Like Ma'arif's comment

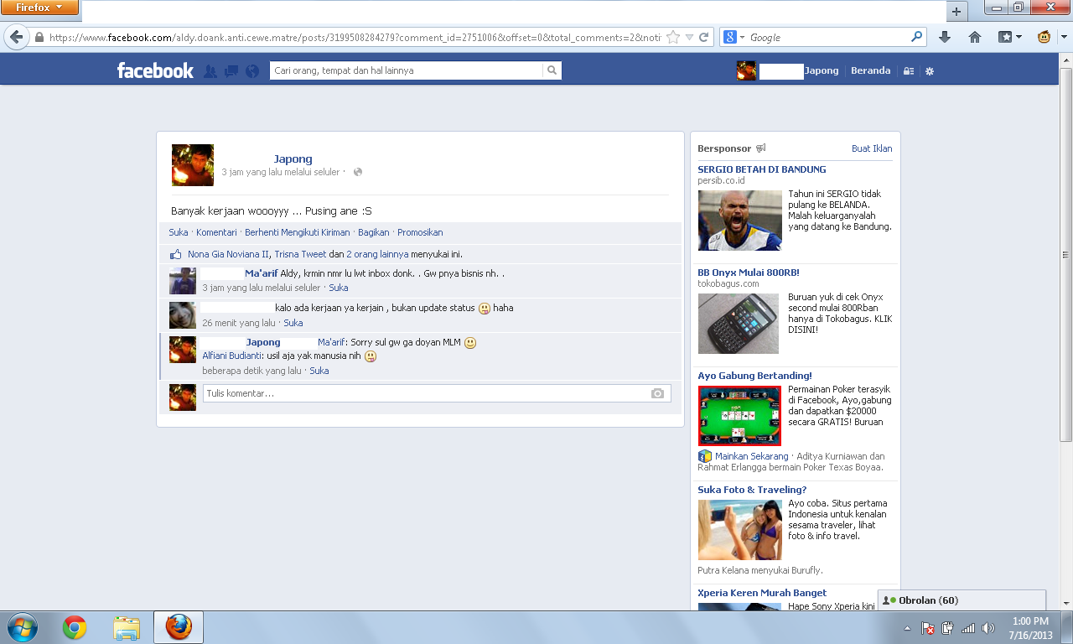tap(339, 288)
